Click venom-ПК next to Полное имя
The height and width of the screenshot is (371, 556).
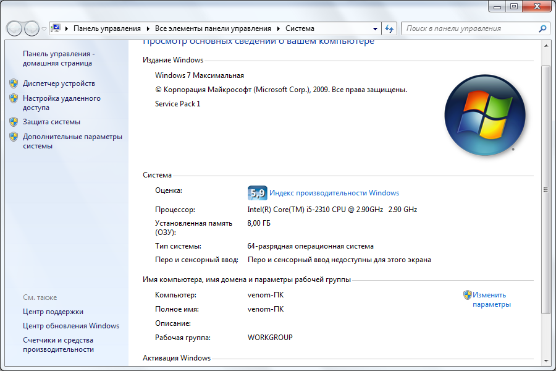point(266,309)
